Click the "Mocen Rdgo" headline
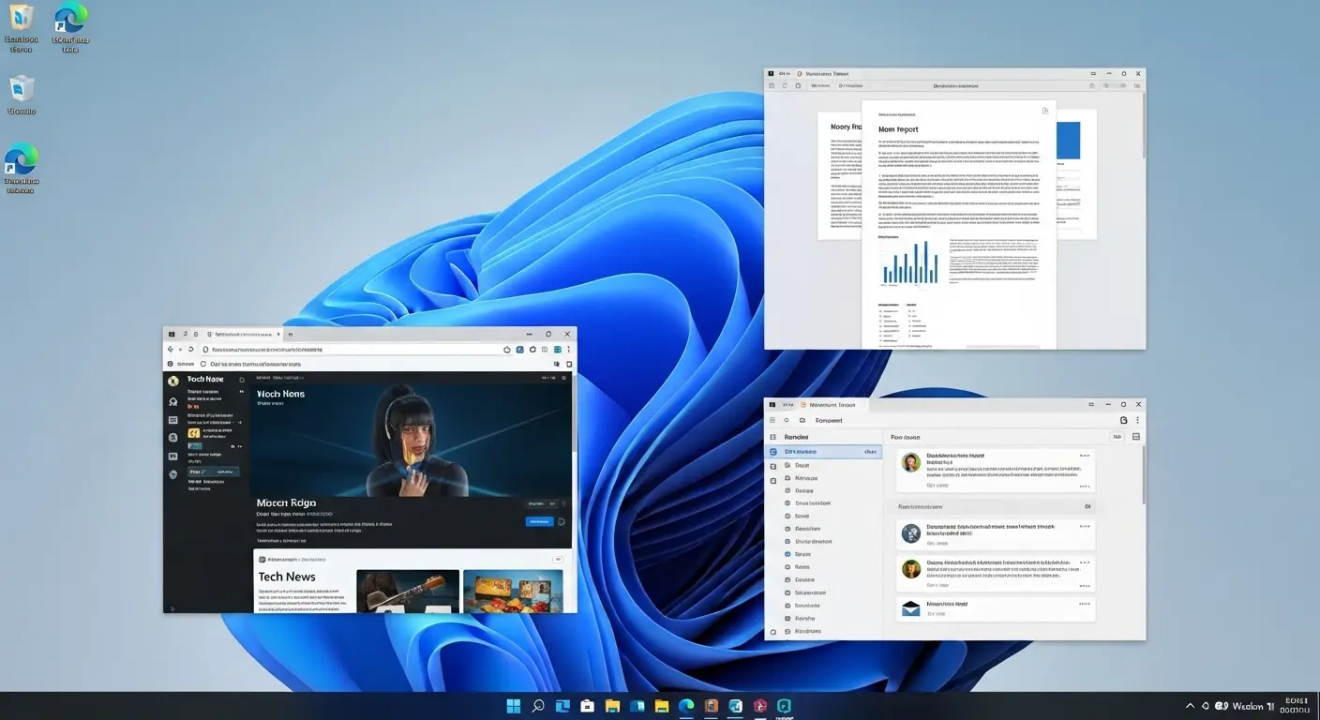Image resolution: width=1320 pixels, height=720 pixels. click(x=286, y=503)
